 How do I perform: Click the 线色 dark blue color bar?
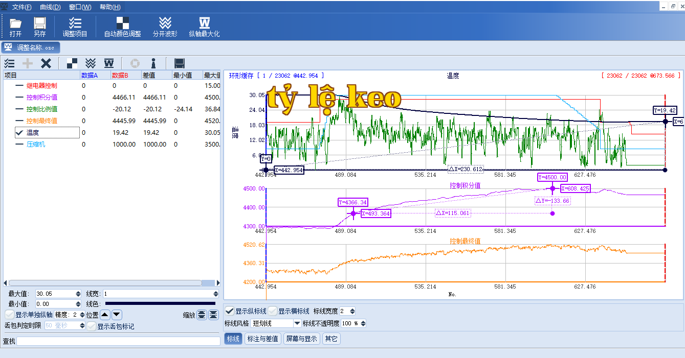pyautogui.click(x=160, y=304)
